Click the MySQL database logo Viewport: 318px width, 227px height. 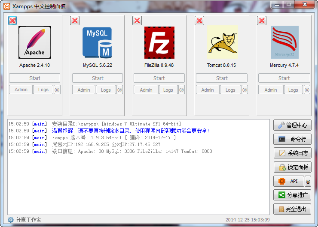[97, 43]
